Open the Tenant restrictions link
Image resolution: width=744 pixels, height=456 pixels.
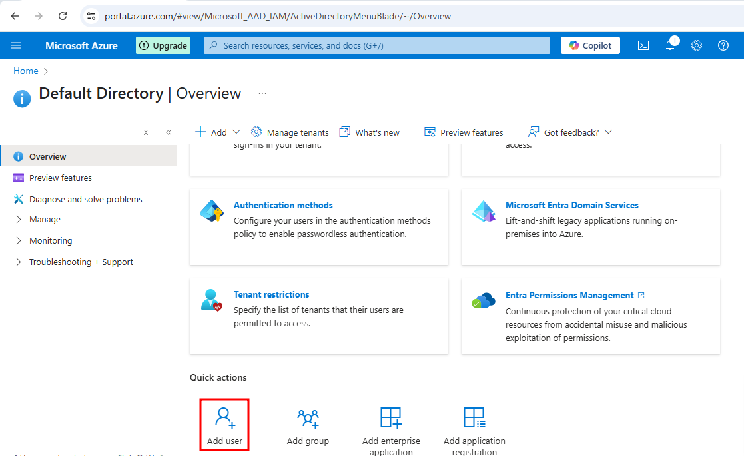[x=271, y=294]
